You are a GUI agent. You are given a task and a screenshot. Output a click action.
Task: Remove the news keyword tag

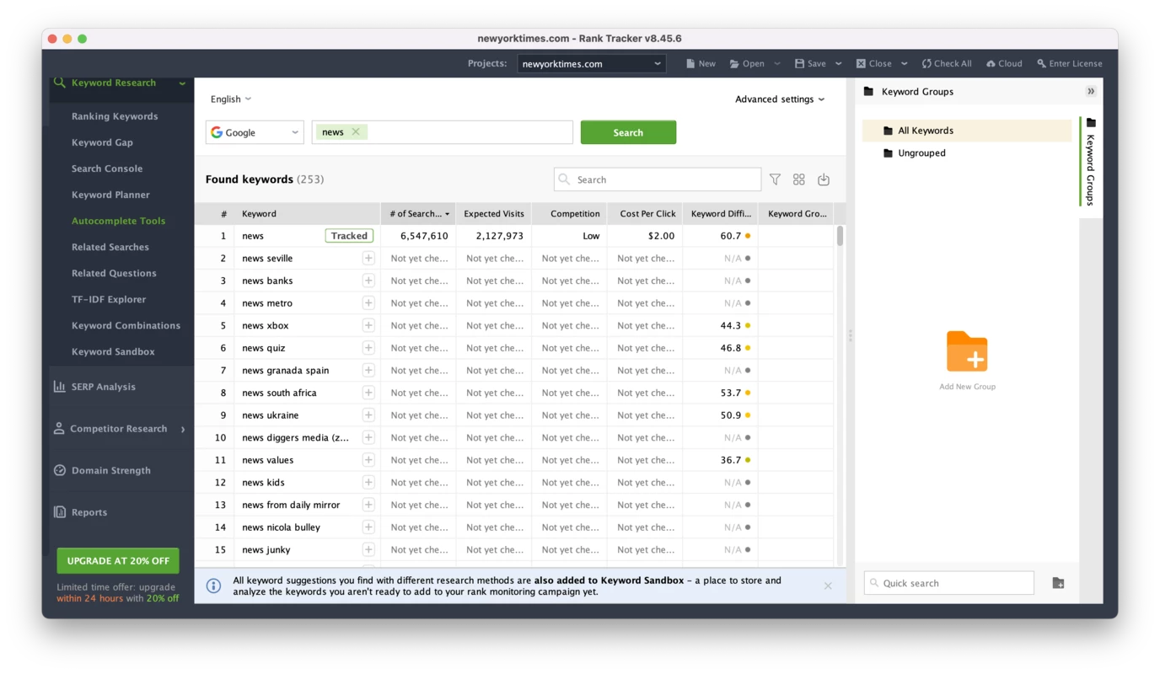click(x=356, y=131)
